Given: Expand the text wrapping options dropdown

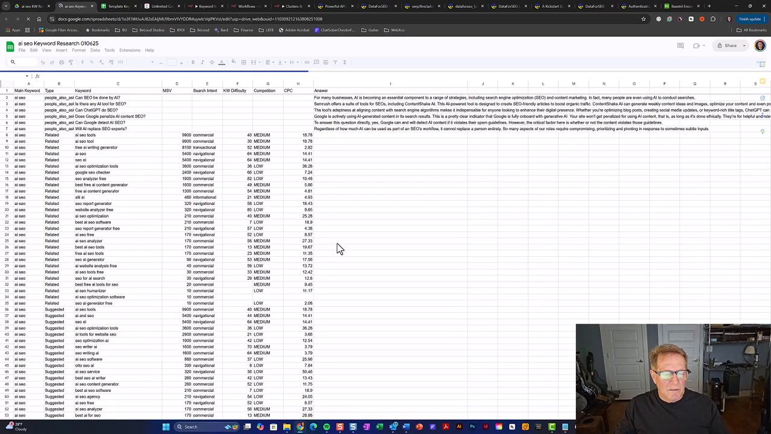Looking at the screenshot, I should (297, 62).
